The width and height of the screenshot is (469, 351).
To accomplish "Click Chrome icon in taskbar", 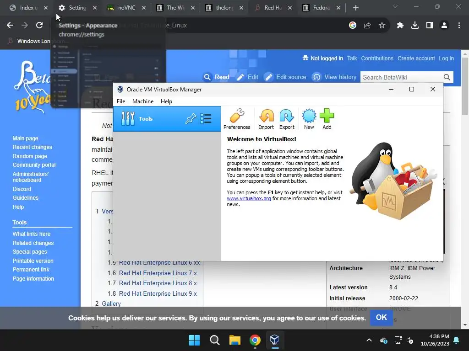I will coord(255,340).
